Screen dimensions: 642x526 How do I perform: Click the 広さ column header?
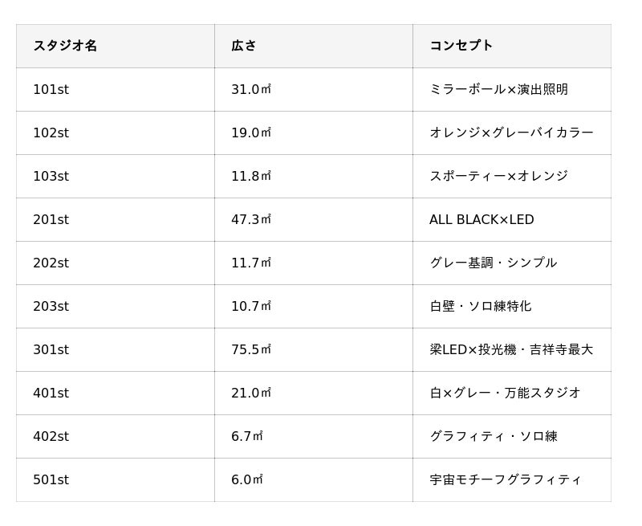pyautogui.click(x=244, y=46)
